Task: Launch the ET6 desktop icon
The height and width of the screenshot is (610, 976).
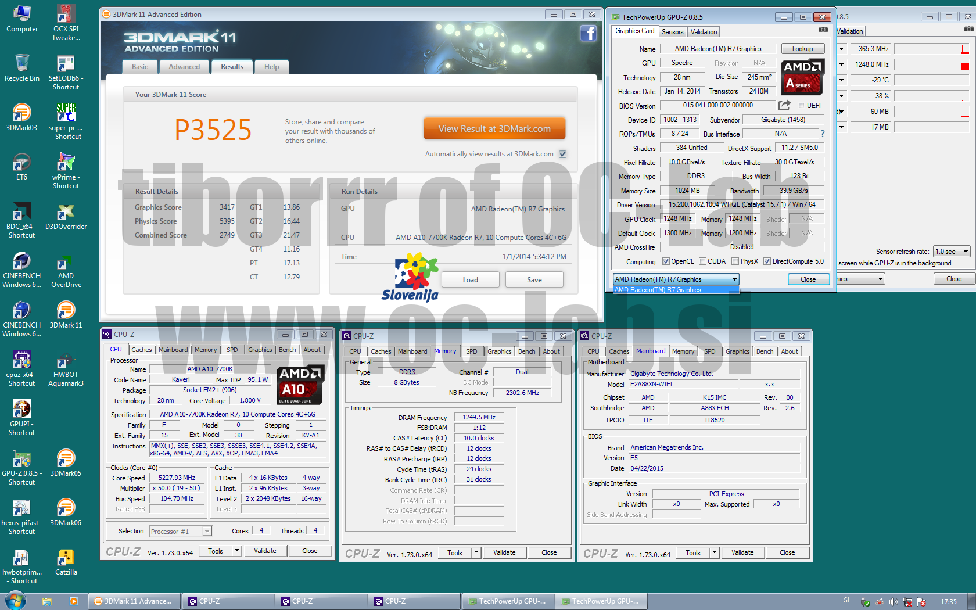Action: coord(21,167)
